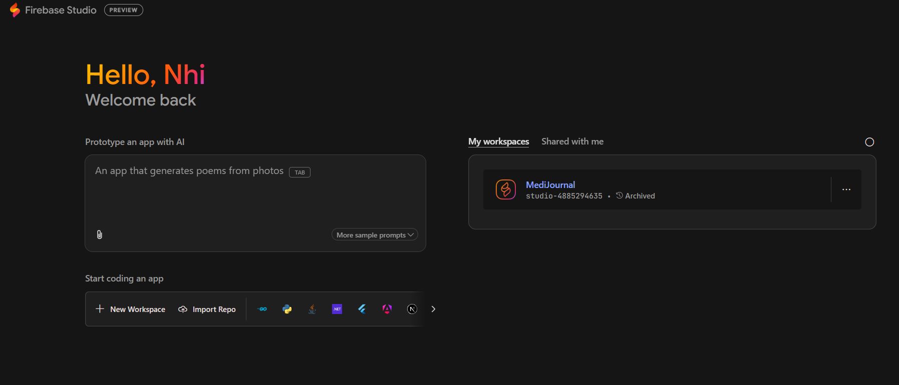This screenshot has width=899, height=385.
Task: Click the Welcome back text
Action: [x=141, y=100]
